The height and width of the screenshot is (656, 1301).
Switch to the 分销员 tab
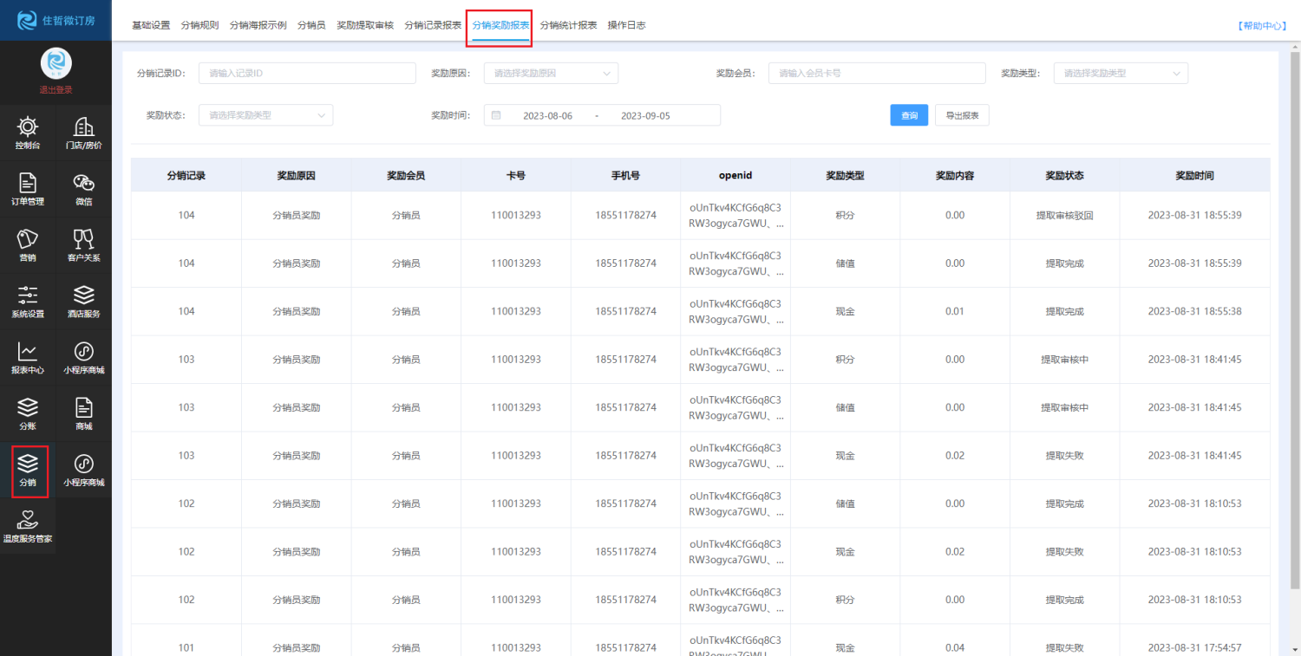click(311, 25)
